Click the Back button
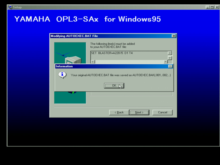This screenshot has height=165, width=220. (x=118, y=112)
